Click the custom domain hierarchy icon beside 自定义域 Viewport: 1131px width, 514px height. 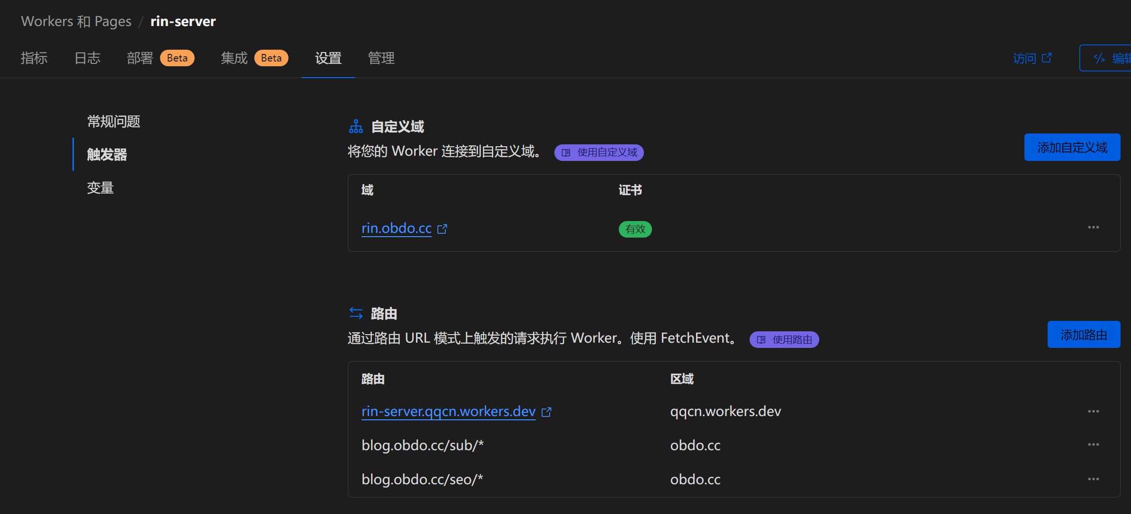click(x=356, y=126)
